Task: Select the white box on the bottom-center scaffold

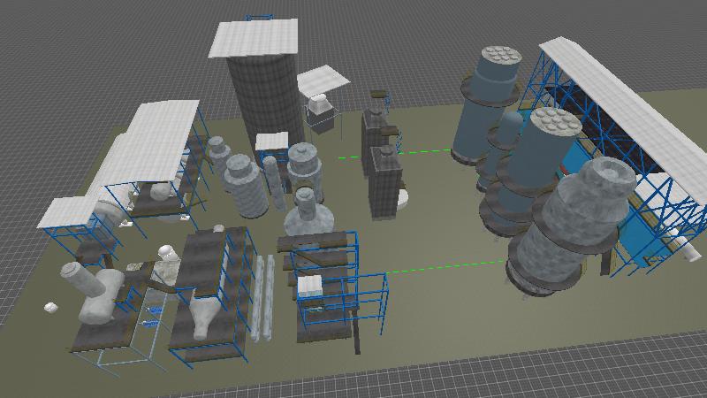Action: click(309, 286)
